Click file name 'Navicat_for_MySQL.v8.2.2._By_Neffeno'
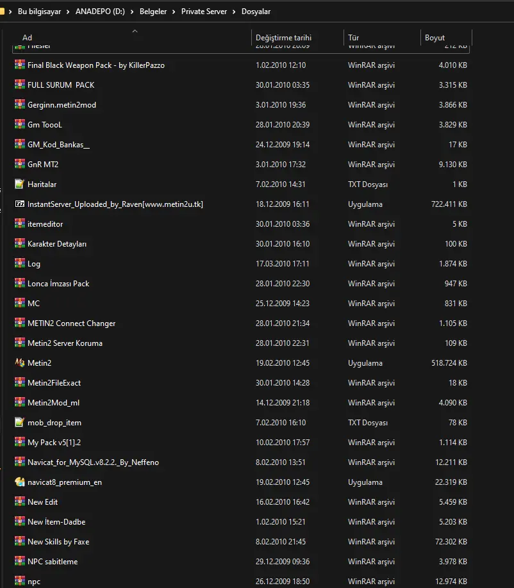The image size is (514, 588). click(93, 462)
